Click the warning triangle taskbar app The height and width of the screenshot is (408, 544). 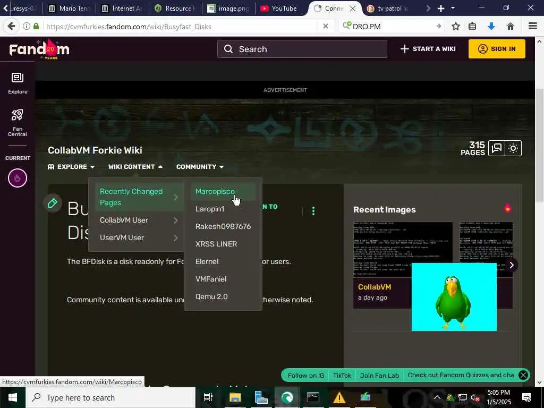point(339,397)
